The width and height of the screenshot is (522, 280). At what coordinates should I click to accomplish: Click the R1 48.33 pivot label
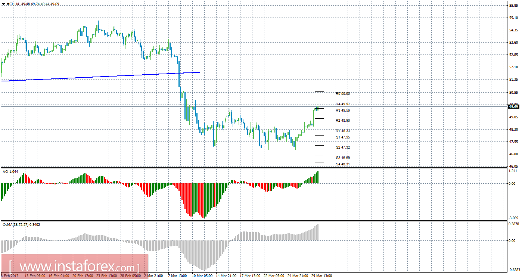(x=343, y=131)
